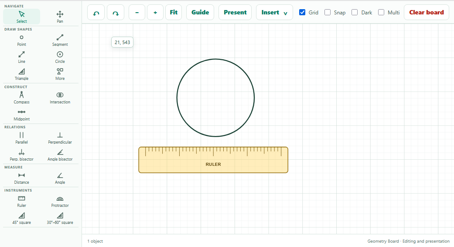Select the Triangle shape tool

22,75
